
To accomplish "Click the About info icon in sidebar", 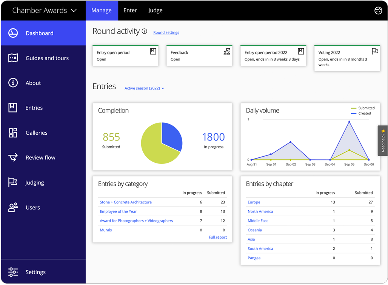I will pyautogui.click(x=12, y=83).
